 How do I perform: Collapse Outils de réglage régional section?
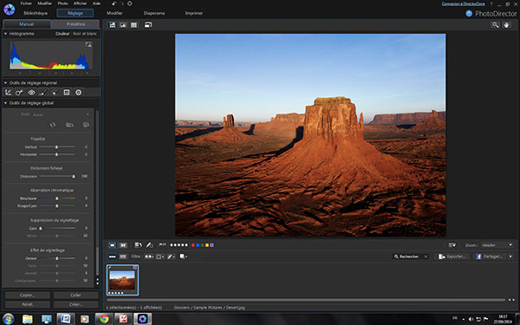coord(6,83)
